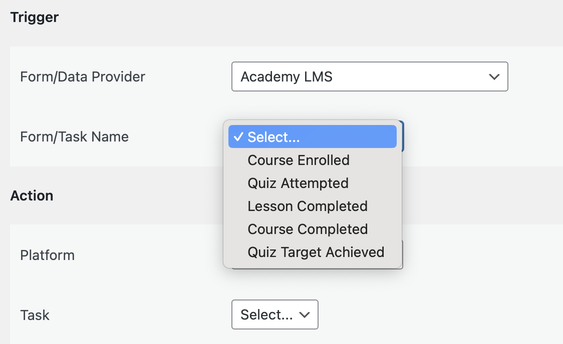Image resolution: width=563 pixels, height=344 pixels.
Task: Click the checkmark next to Select...
Action: [239, 136]
